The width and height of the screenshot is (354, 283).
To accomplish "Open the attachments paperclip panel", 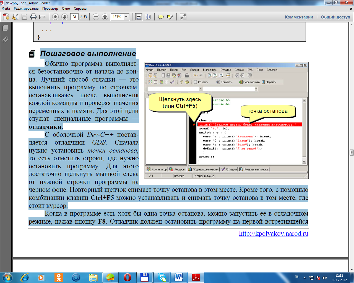I will coord(5,40).
